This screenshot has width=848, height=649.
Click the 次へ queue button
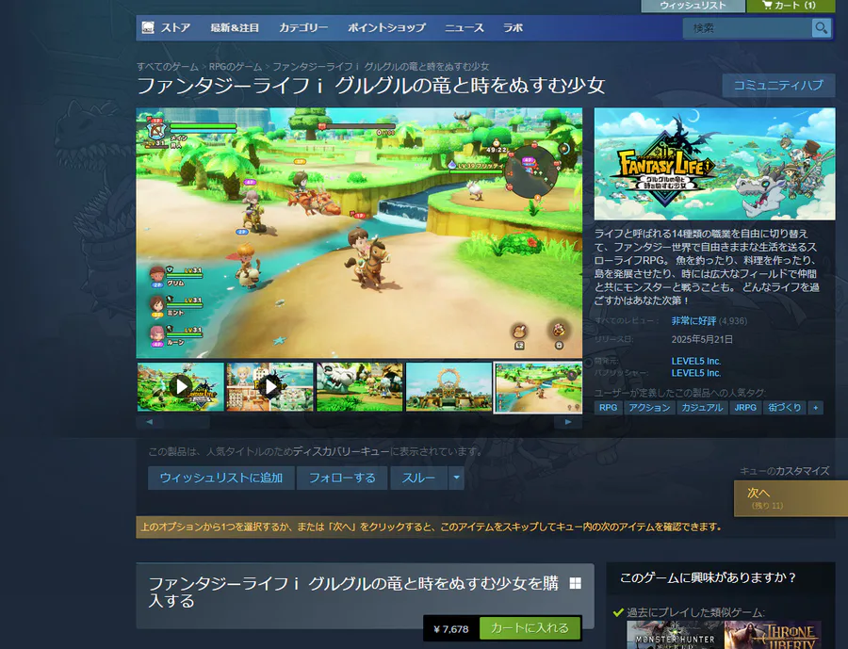point(791,498)
